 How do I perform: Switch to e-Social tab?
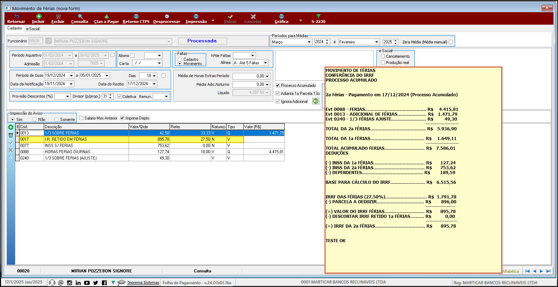33,29
